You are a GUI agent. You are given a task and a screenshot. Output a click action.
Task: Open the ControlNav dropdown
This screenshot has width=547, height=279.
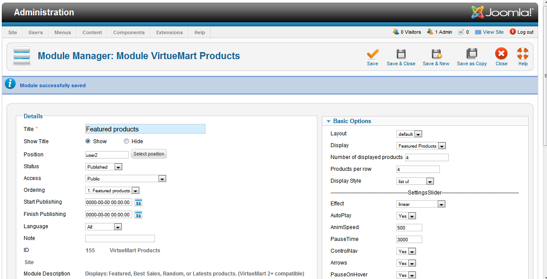[406, 251]
